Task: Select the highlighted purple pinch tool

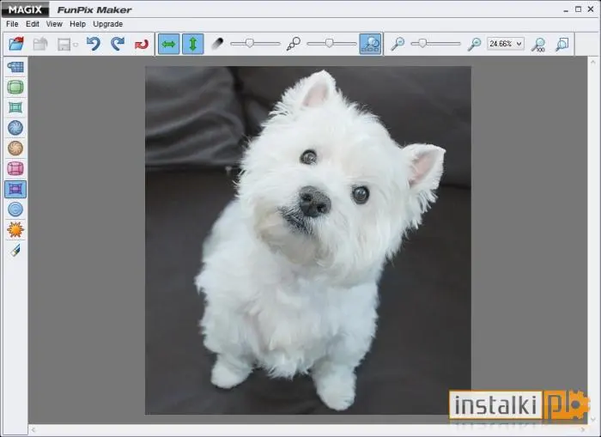Action: pyautogui.click(x=15, y=189)
